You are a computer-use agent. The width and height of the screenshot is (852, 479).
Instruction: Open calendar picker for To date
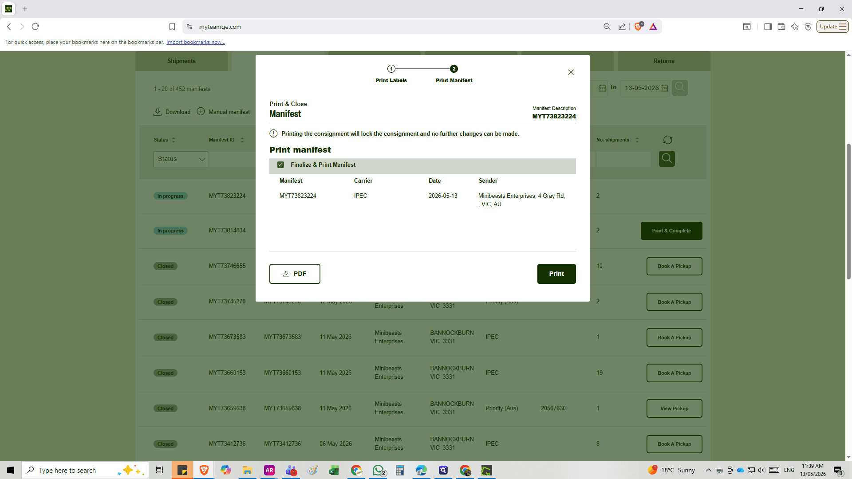664,88
